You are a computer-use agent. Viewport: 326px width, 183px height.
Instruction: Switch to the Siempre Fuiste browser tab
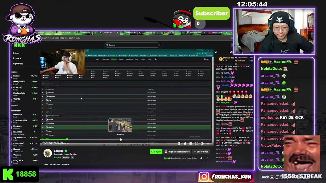219,32
